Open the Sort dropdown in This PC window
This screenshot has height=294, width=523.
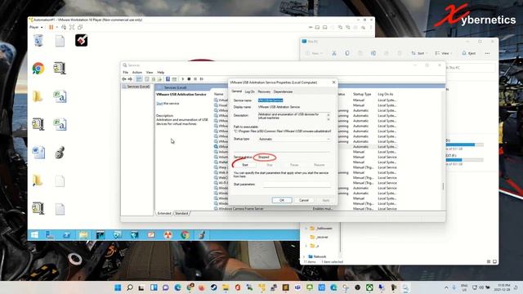[418, 53]
